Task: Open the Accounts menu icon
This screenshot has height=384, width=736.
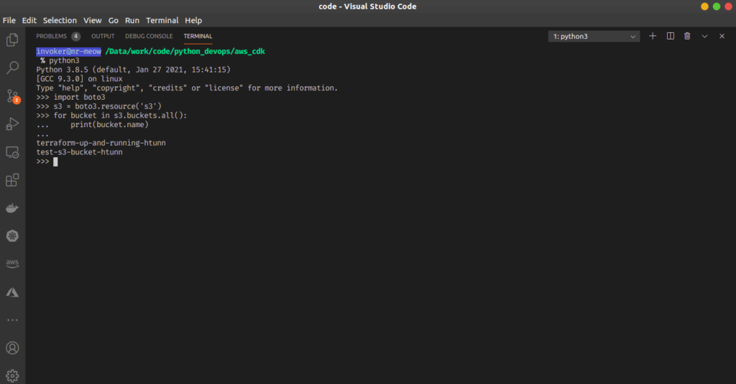Action: (12, 348)
